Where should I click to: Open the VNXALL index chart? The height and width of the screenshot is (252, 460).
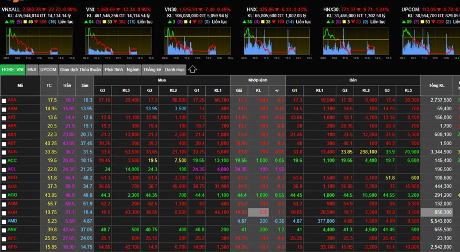click(x=39, y=41)
